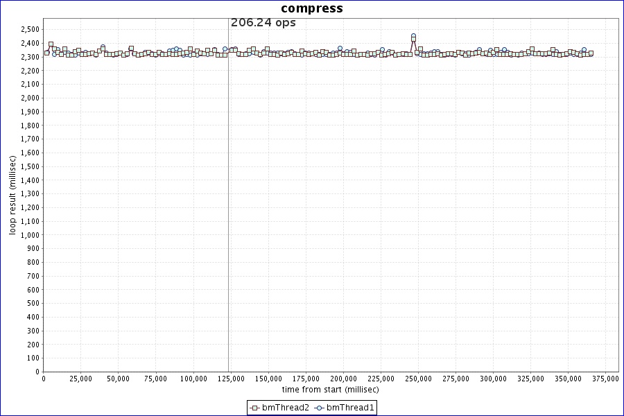Image resolution: width=624 pixels, height=416 pixels.
Task: Click the last data point square on the right
Action: [x=591, y=53]
